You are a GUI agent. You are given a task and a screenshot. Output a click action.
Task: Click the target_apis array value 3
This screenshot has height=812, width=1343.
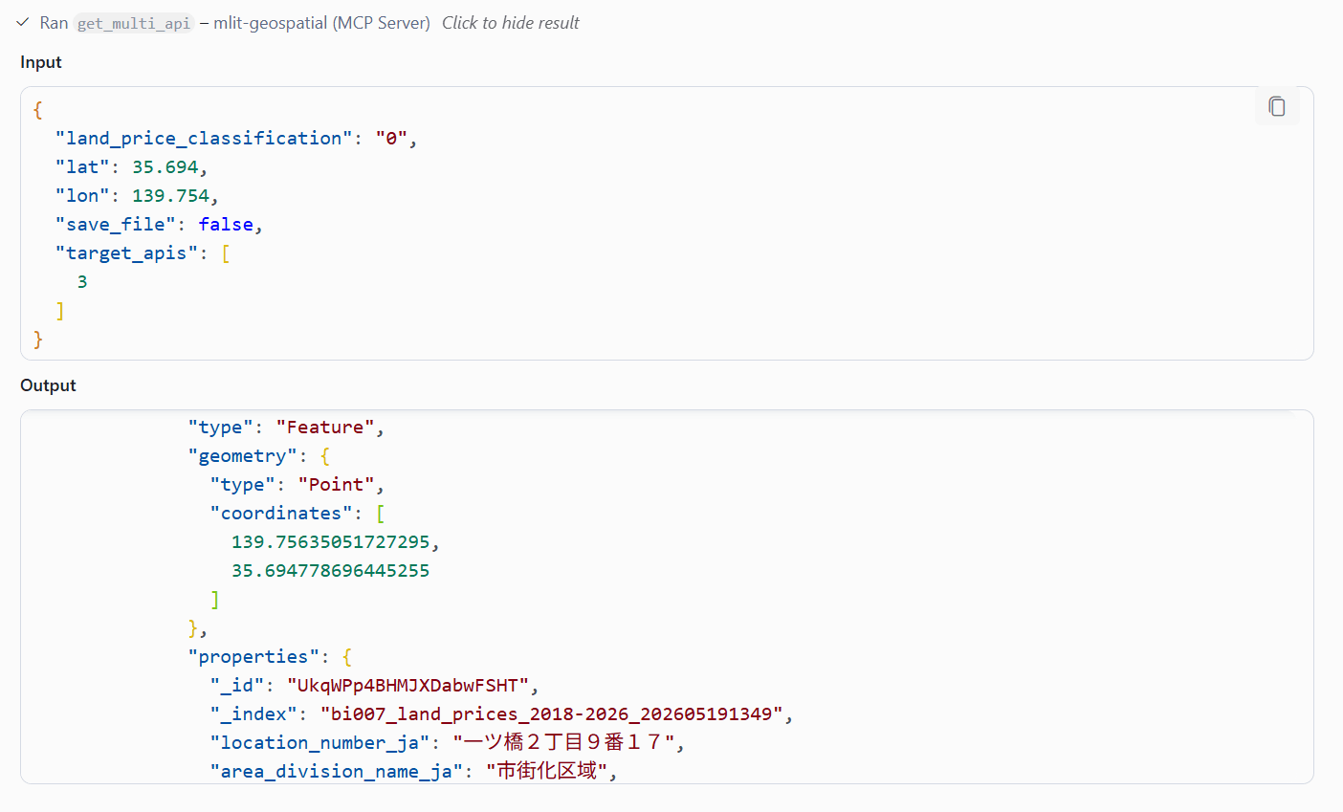[x=82, y=281]
